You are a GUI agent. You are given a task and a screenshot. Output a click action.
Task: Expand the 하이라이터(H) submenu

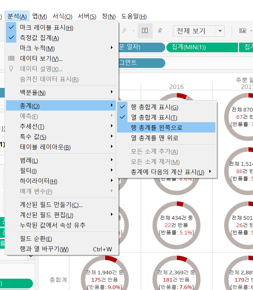pyautogui.click(x=62, y=181)
